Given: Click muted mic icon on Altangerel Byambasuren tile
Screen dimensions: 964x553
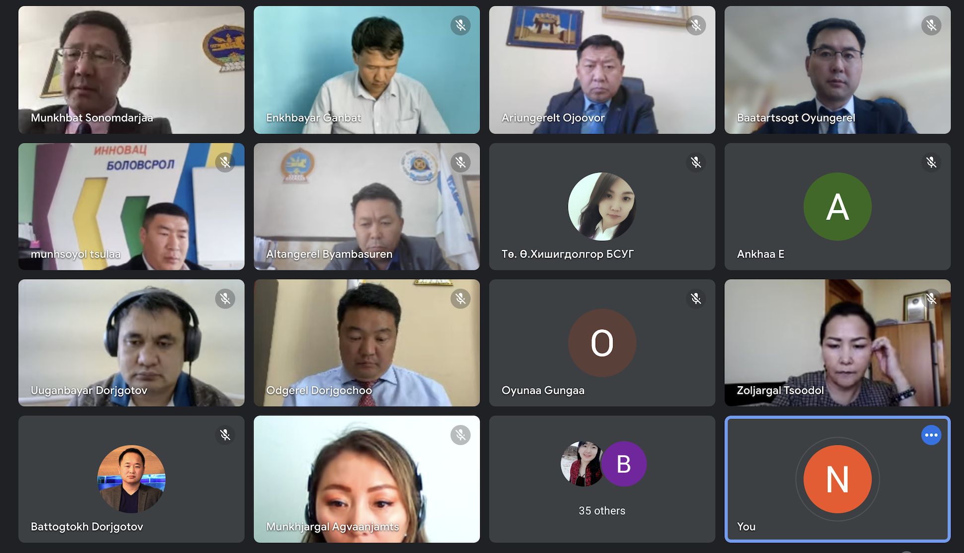Looking at the screenshot, I should tap(461, 162).
